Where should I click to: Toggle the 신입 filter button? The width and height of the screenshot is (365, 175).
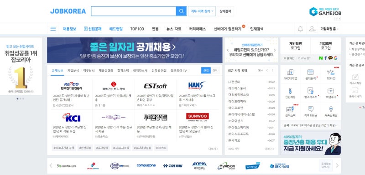click(x=206, y=71)
